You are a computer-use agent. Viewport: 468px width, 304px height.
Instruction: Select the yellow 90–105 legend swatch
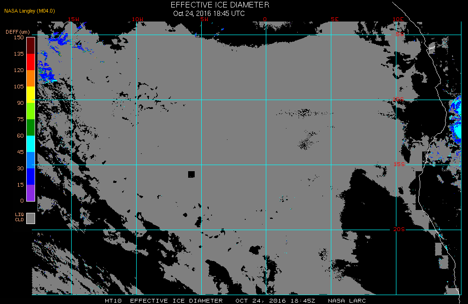coord(31,94)
